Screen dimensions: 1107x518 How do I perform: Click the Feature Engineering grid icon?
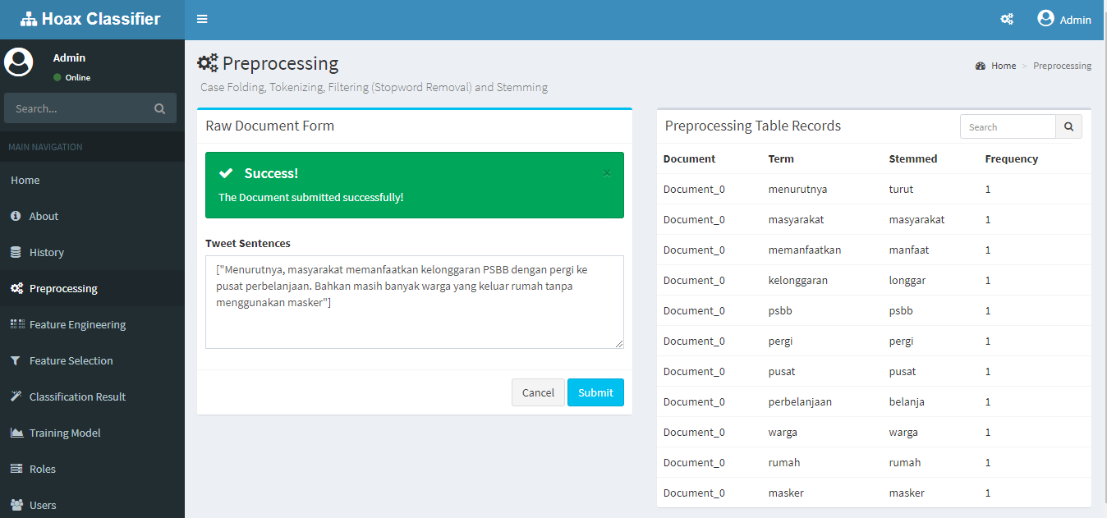tap(17, 324)
